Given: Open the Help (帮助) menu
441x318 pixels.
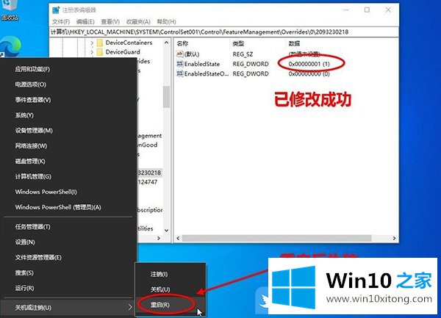Looking at the screenshot, I should pyautogui.click(x=167, y=21).
